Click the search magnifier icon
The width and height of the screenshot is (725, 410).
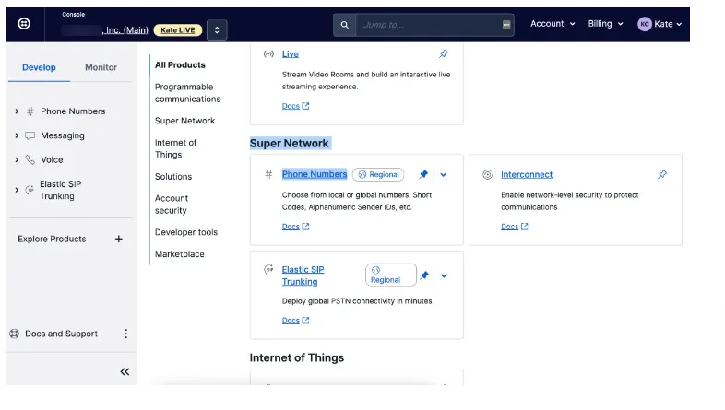(344, 25)
